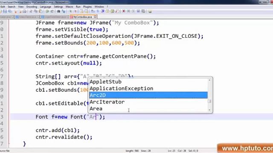Click the cntr.add(cb1) line
Viewport: 273px width, 153px height.
(58, 130)
